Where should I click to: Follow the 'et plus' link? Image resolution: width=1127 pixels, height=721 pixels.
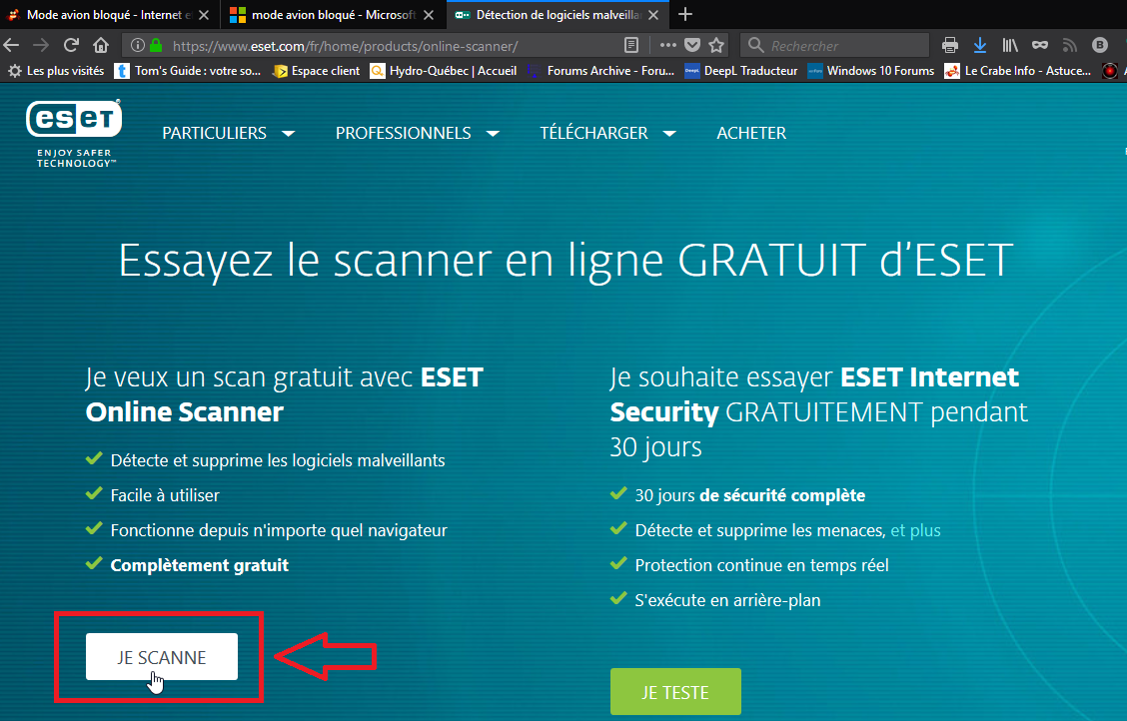pos(915,530)
